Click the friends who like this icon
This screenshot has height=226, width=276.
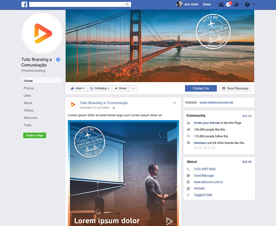click(188, 142)
